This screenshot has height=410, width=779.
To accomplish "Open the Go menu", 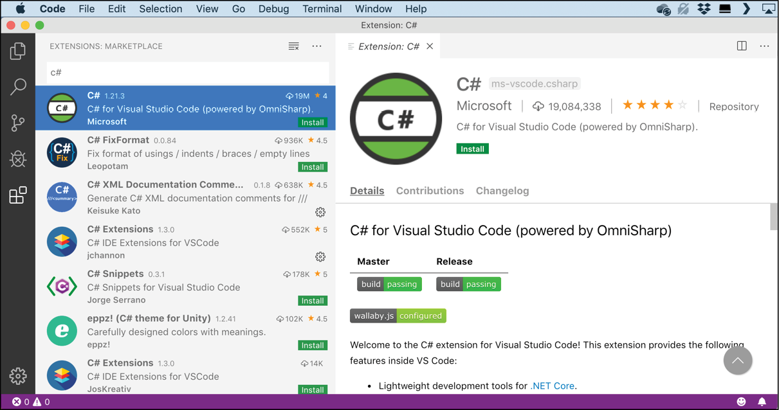I will (239, 9).
